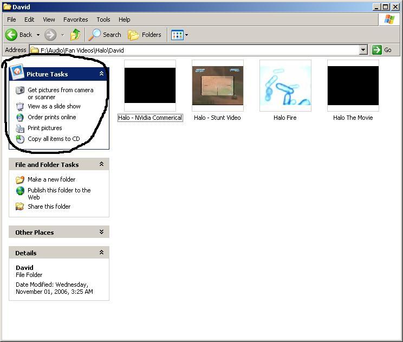Open the Search magnifier icon

pyautogui.click(x=94, y=35)
